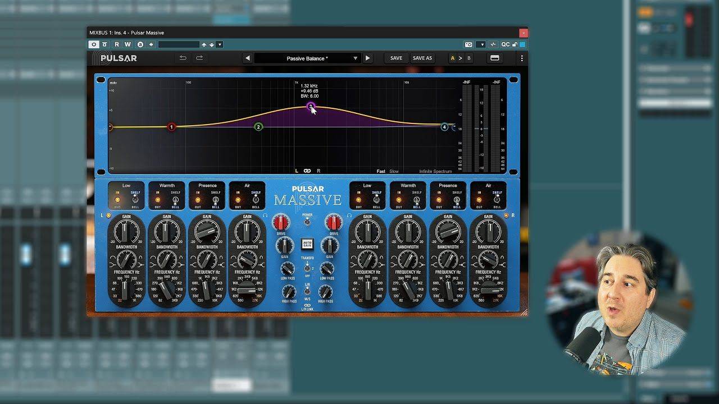Open the Passive Balance preset dropdown
This screenshot has height=404, width=719.
point(307,58)
